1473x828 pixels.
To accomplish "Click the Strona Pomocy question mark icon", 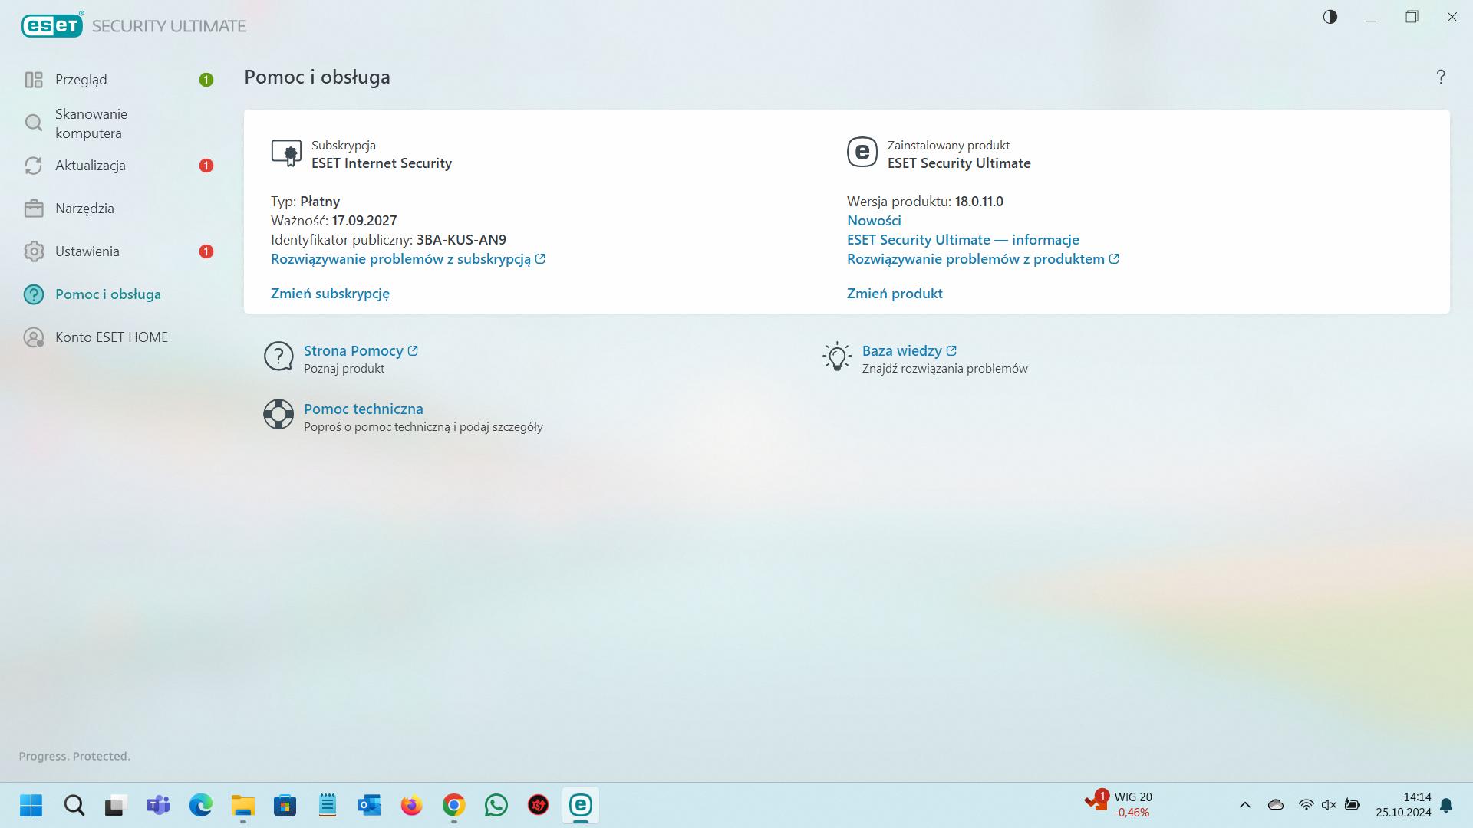I will coord(278,356).
